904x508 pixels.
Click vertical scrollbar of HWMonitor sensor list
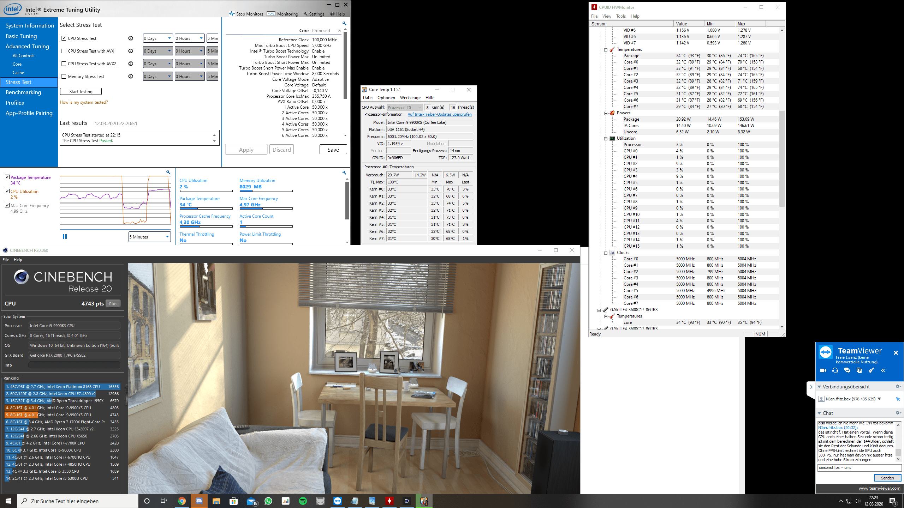click(782, 178)
